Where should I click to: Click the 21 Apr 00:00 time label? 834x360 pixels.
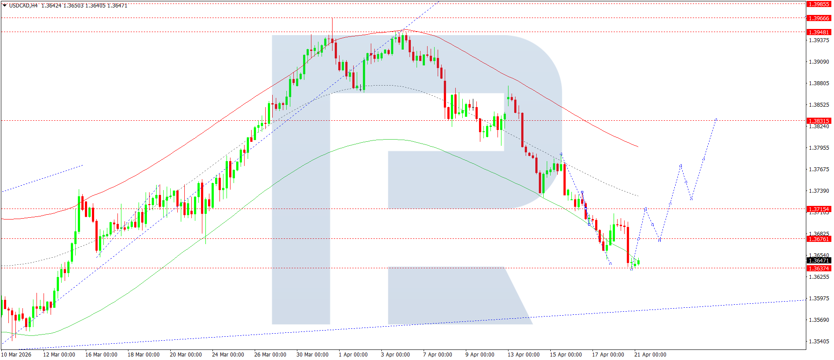pyautogui.click(x=650, y=355)
